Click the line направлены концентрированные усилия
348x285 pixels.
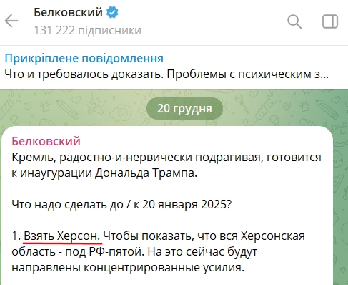(x=128, y=268)
